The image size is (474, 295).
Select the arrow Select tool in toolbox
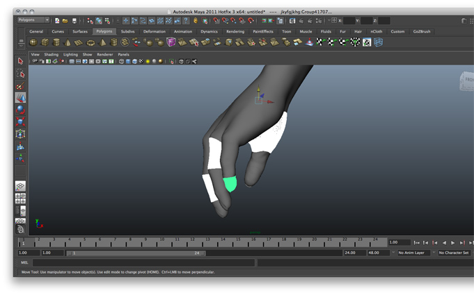click(20, 61)
